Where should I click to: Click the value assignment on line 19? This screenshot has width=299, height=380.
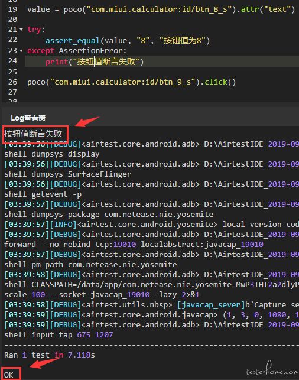pos(161,9)
